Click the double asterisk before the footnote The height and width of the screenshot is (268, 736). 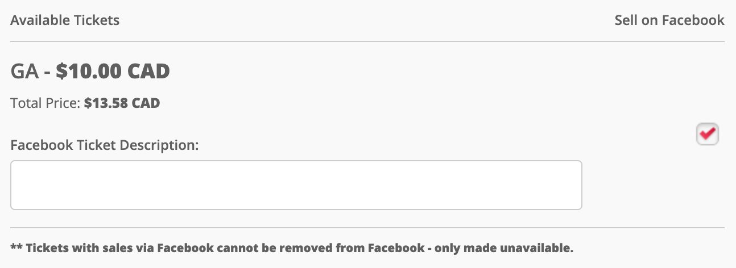pos(16,247)
